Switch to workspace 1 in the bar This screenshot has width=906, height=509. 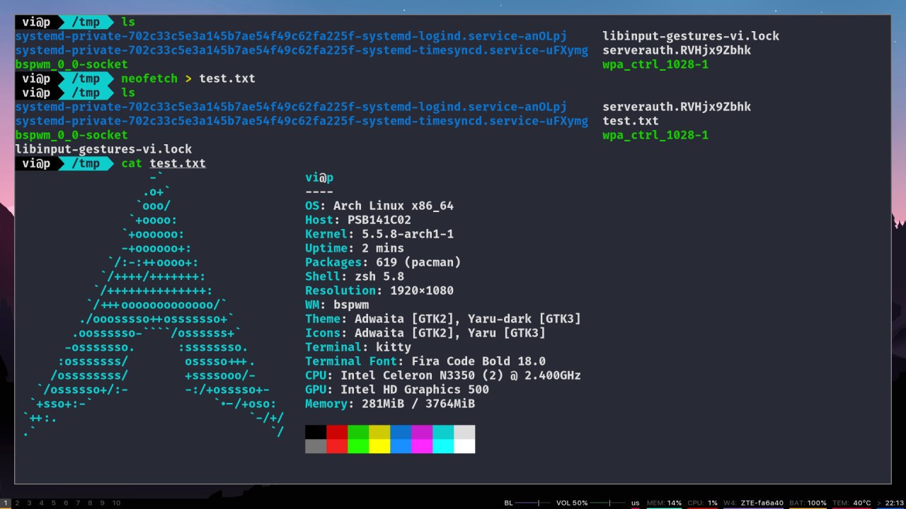(6, 503)
